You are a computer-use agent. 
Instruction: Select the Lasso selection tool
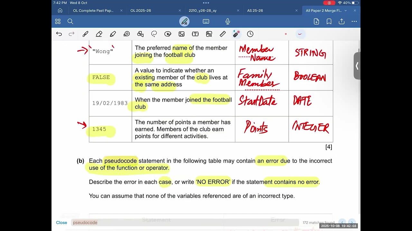coord(154,34)
